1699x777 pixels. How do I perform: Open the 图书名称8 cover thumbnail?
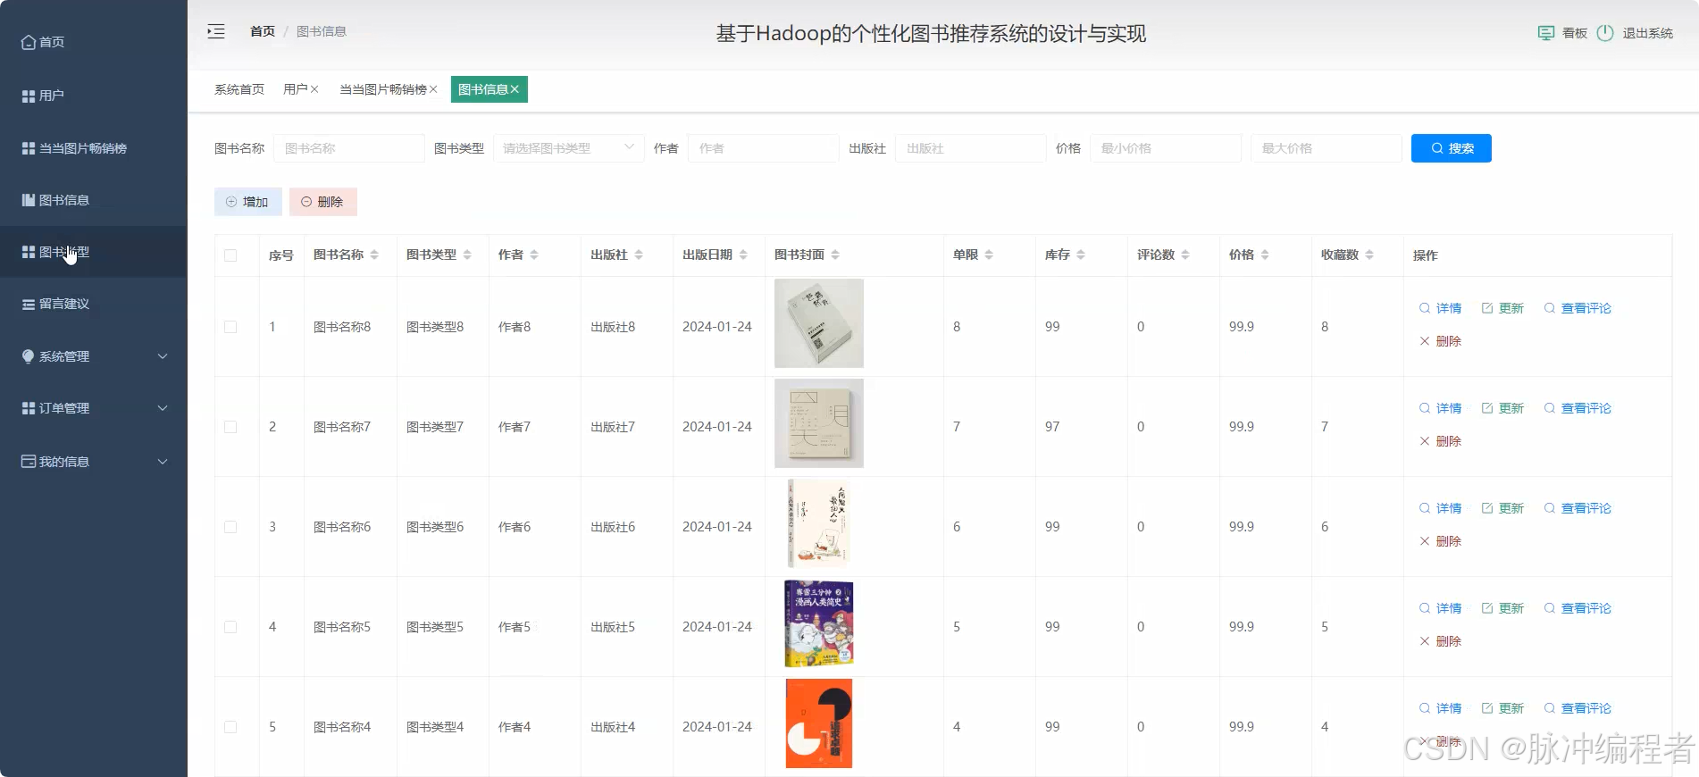click(x=819, y=323)
